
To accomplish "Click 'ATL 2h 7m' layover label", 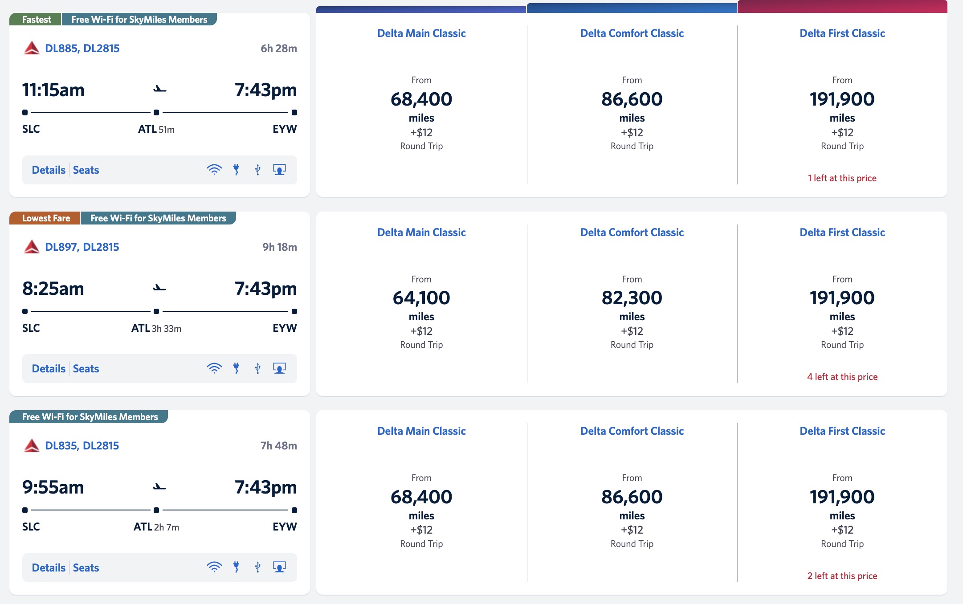I will tap(156, 527).
